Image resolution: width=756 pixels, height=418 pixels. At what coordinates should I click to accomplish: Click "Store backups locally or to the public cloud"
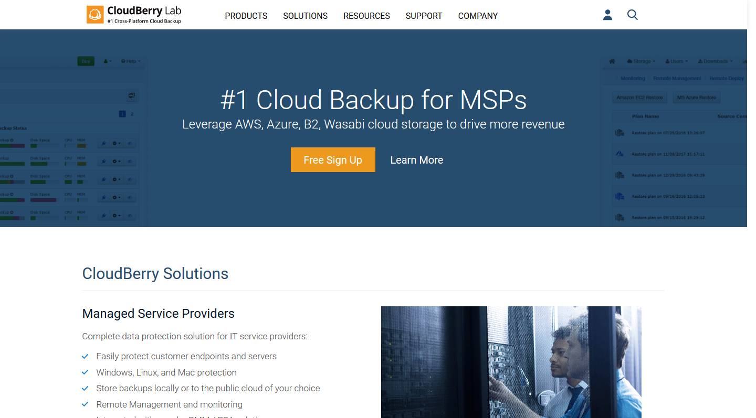(208, 389)
